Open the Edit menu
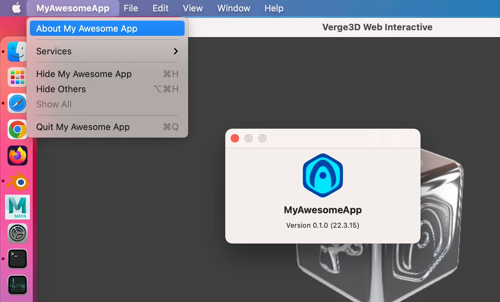The image size is (500, 302). coord(160,8)
